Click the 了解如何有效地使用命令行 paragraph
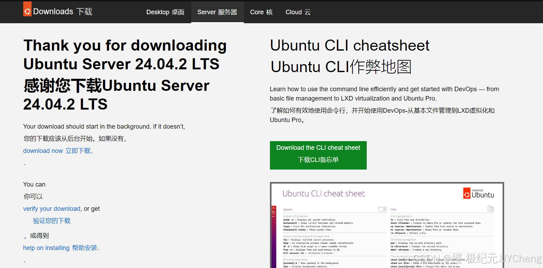Viewport: 543px width, 268px height. 382,115
